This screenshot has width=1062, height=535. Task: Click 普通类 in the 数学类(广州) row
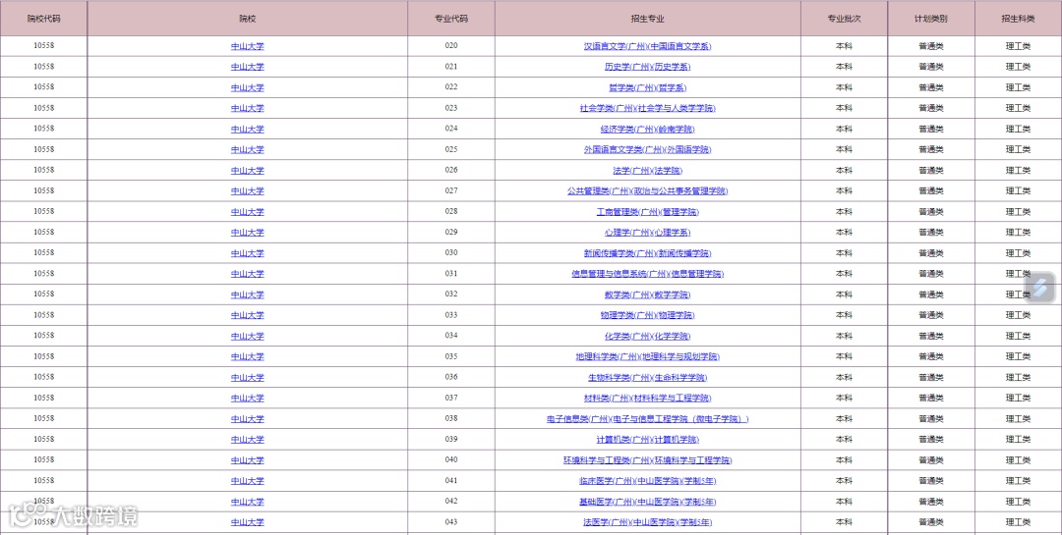[931, 294]
